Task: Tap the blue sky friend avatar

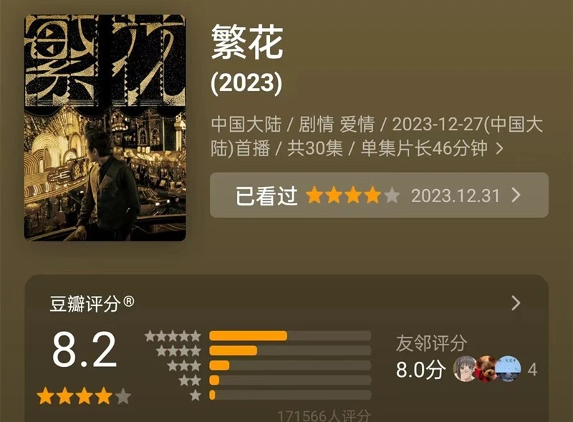Action: tap(509, 368)
